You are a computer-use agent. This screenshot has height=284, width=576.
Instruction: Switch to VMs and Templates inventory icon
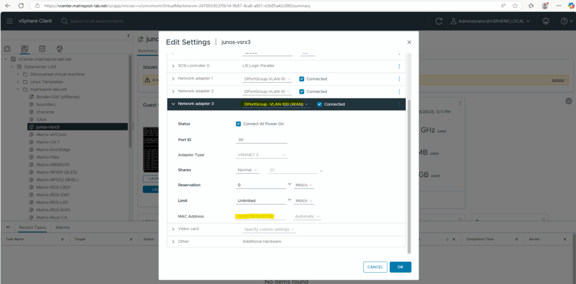pyautogui.click(x=25, y=49)
